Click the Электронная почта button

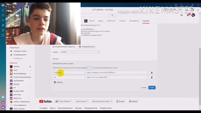[87, 47]
